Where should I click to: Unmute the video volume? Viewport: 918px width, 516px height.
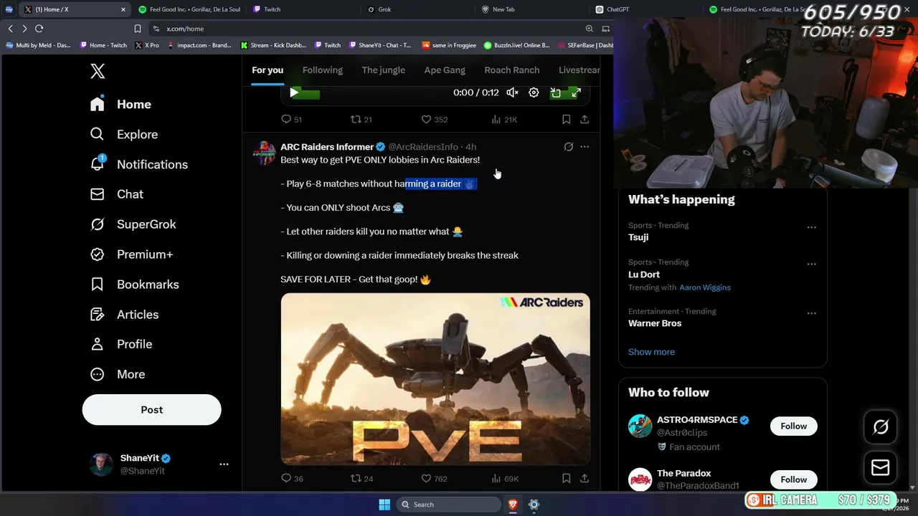(x=512, y=92)
